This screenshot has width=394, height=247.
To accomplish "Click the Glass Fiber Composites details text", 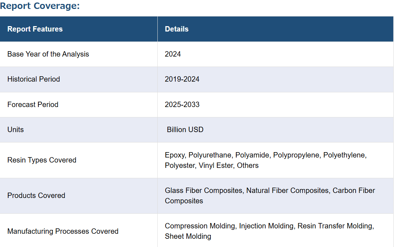I will tap(270, 190).
